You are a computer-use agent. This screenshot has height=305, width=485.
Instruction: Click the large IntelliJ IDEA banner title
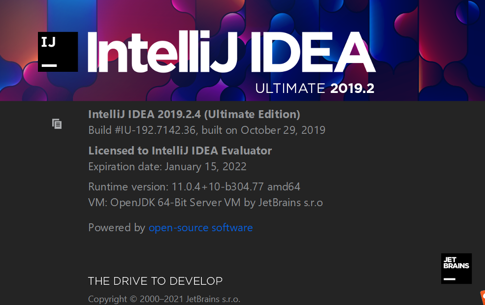tap(232, 52)
